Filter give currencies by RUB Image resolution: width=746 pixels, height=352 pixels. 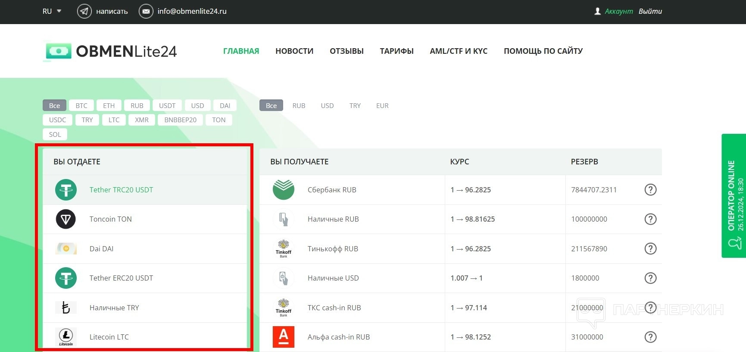coord(137,105)
